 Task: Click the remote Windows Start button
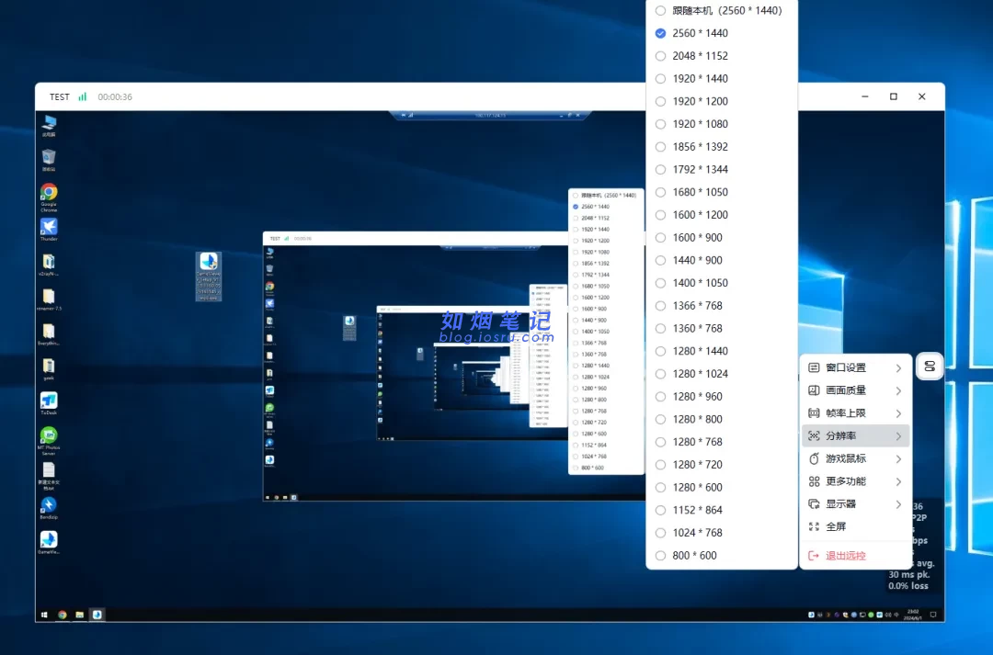click(x=44, y=615)
